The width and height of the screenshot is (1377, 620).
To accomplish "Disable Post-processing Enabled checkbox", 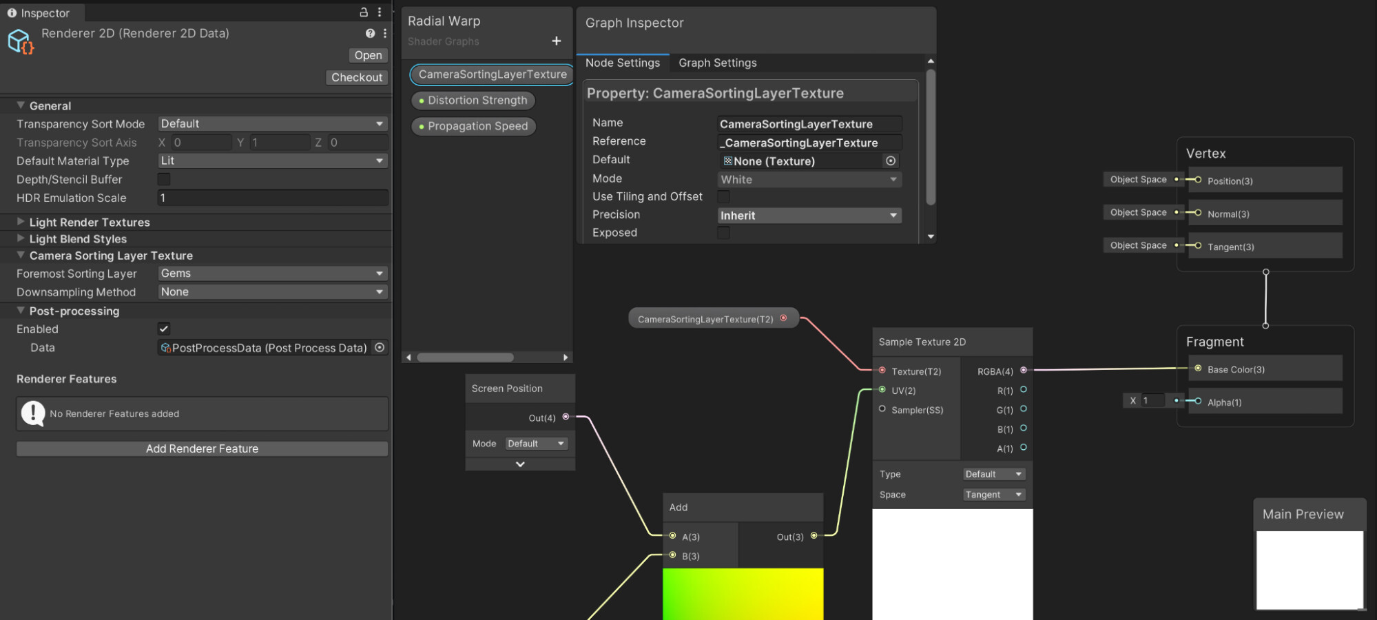I will pos(164,329).
